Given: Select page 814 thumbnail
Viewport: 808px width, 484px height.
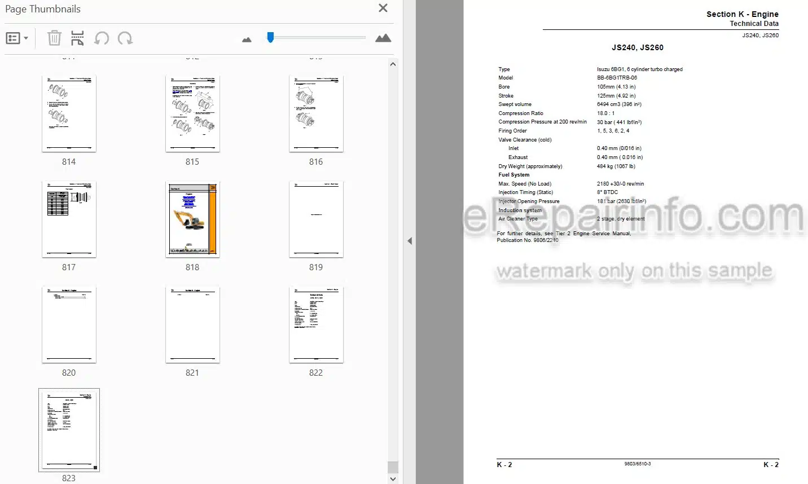Looking at the screenshot, I should 69,113.
